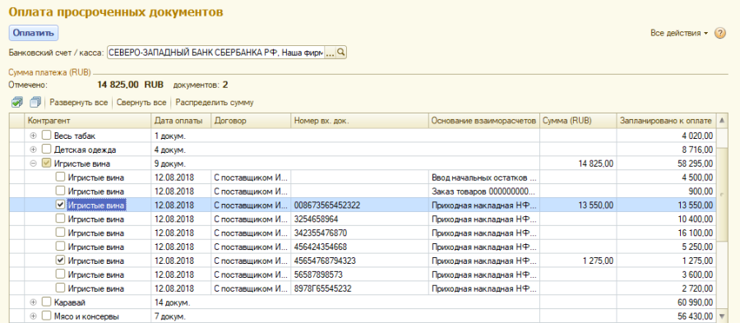Uncheck the row with document 45654768794323
This screenshot has height=323, width=740.
[60, 260]
